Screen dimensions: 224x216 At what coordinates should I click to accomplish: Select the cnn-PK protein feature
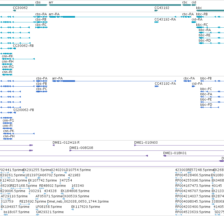coord(19,134)
